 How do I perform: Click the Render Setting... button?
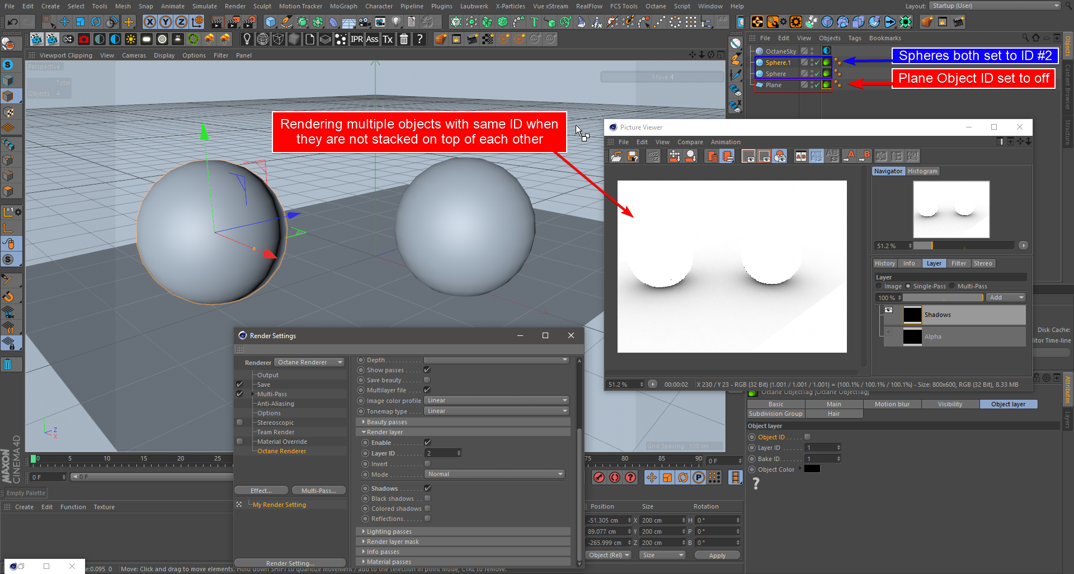click(x=290, y=563)
